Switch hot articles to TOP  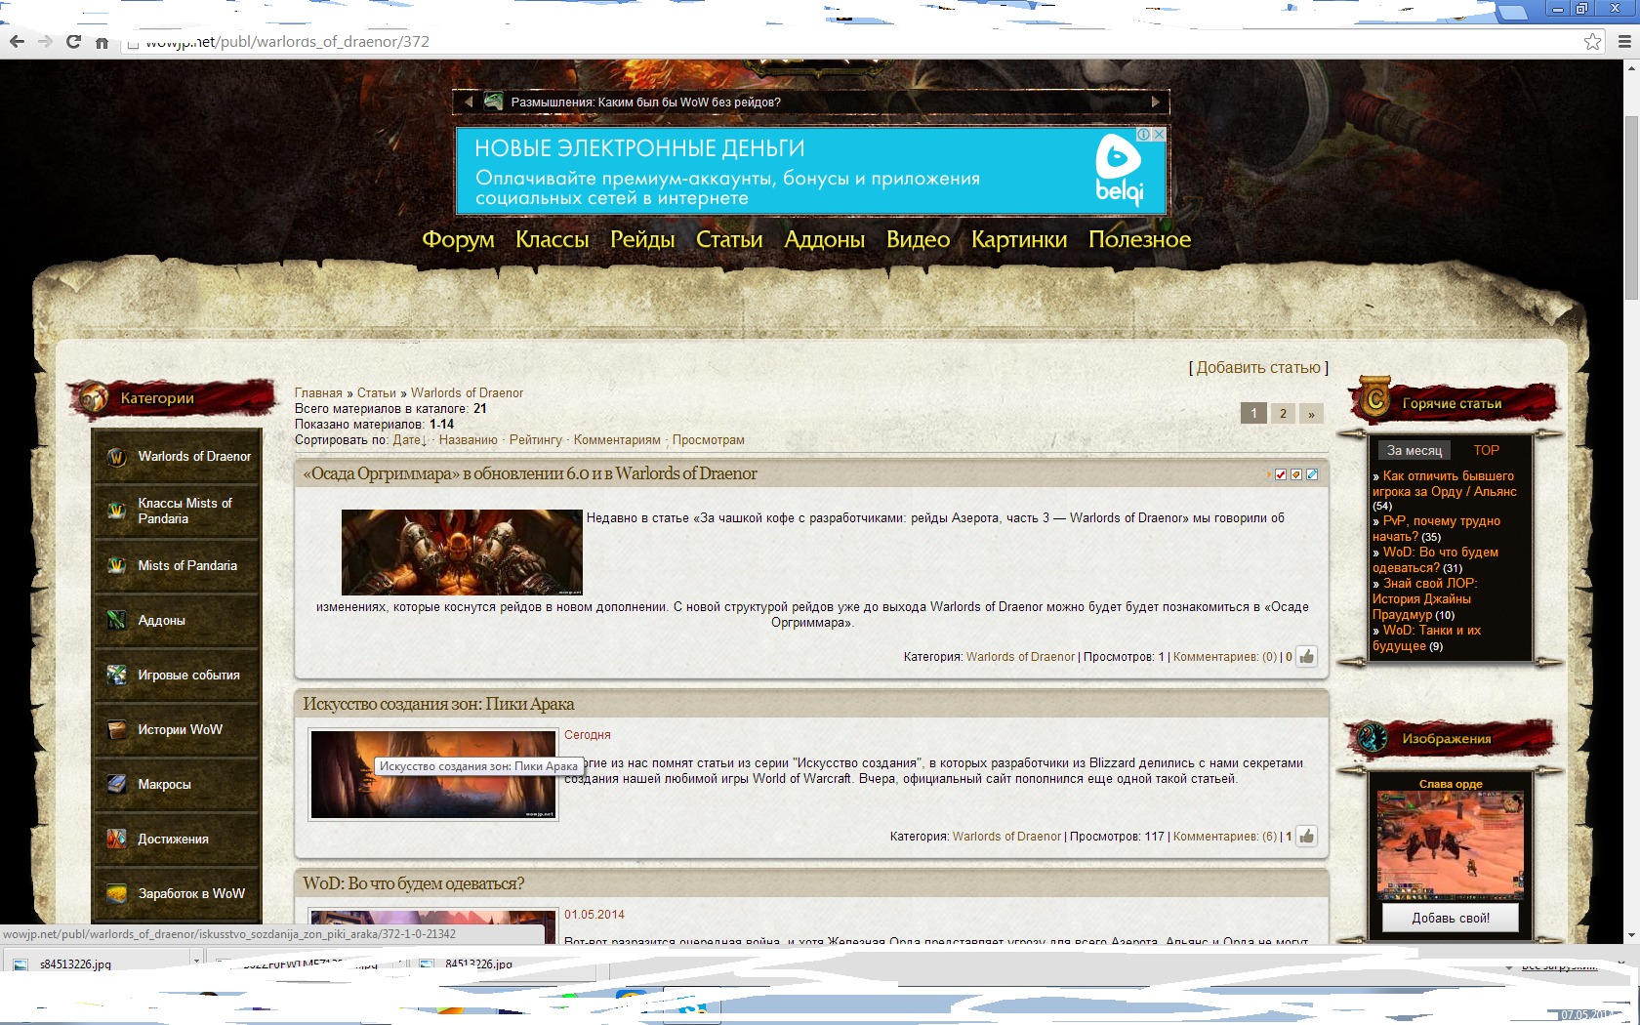click(x=1486, y=450)
